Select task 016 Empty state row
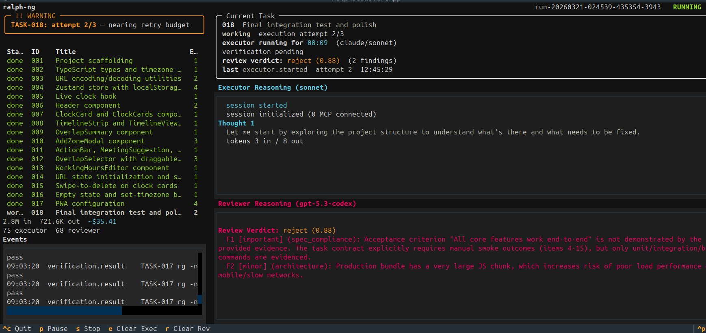 coord(102,195)
